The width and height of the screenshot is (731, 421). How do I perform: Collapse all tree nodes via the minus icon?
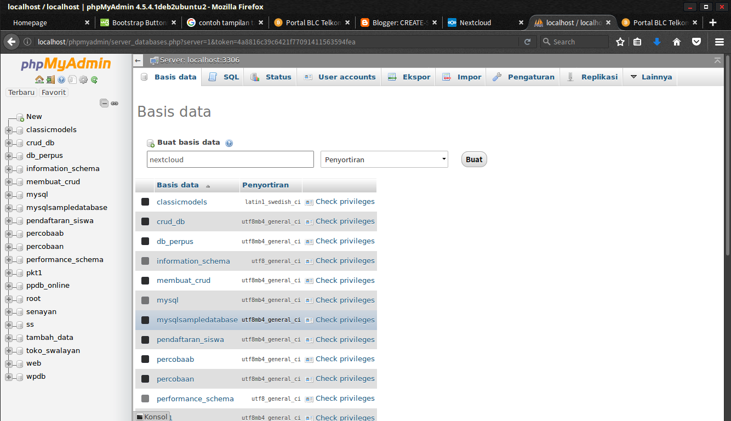tap(104, 103)
